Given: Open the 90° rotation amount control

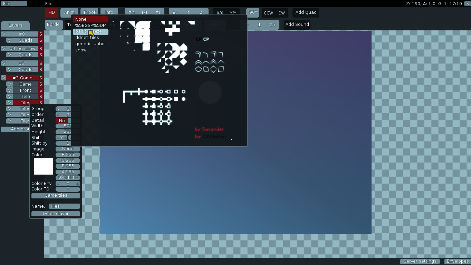Looking at the screenshot, I should tap(253, 12).
